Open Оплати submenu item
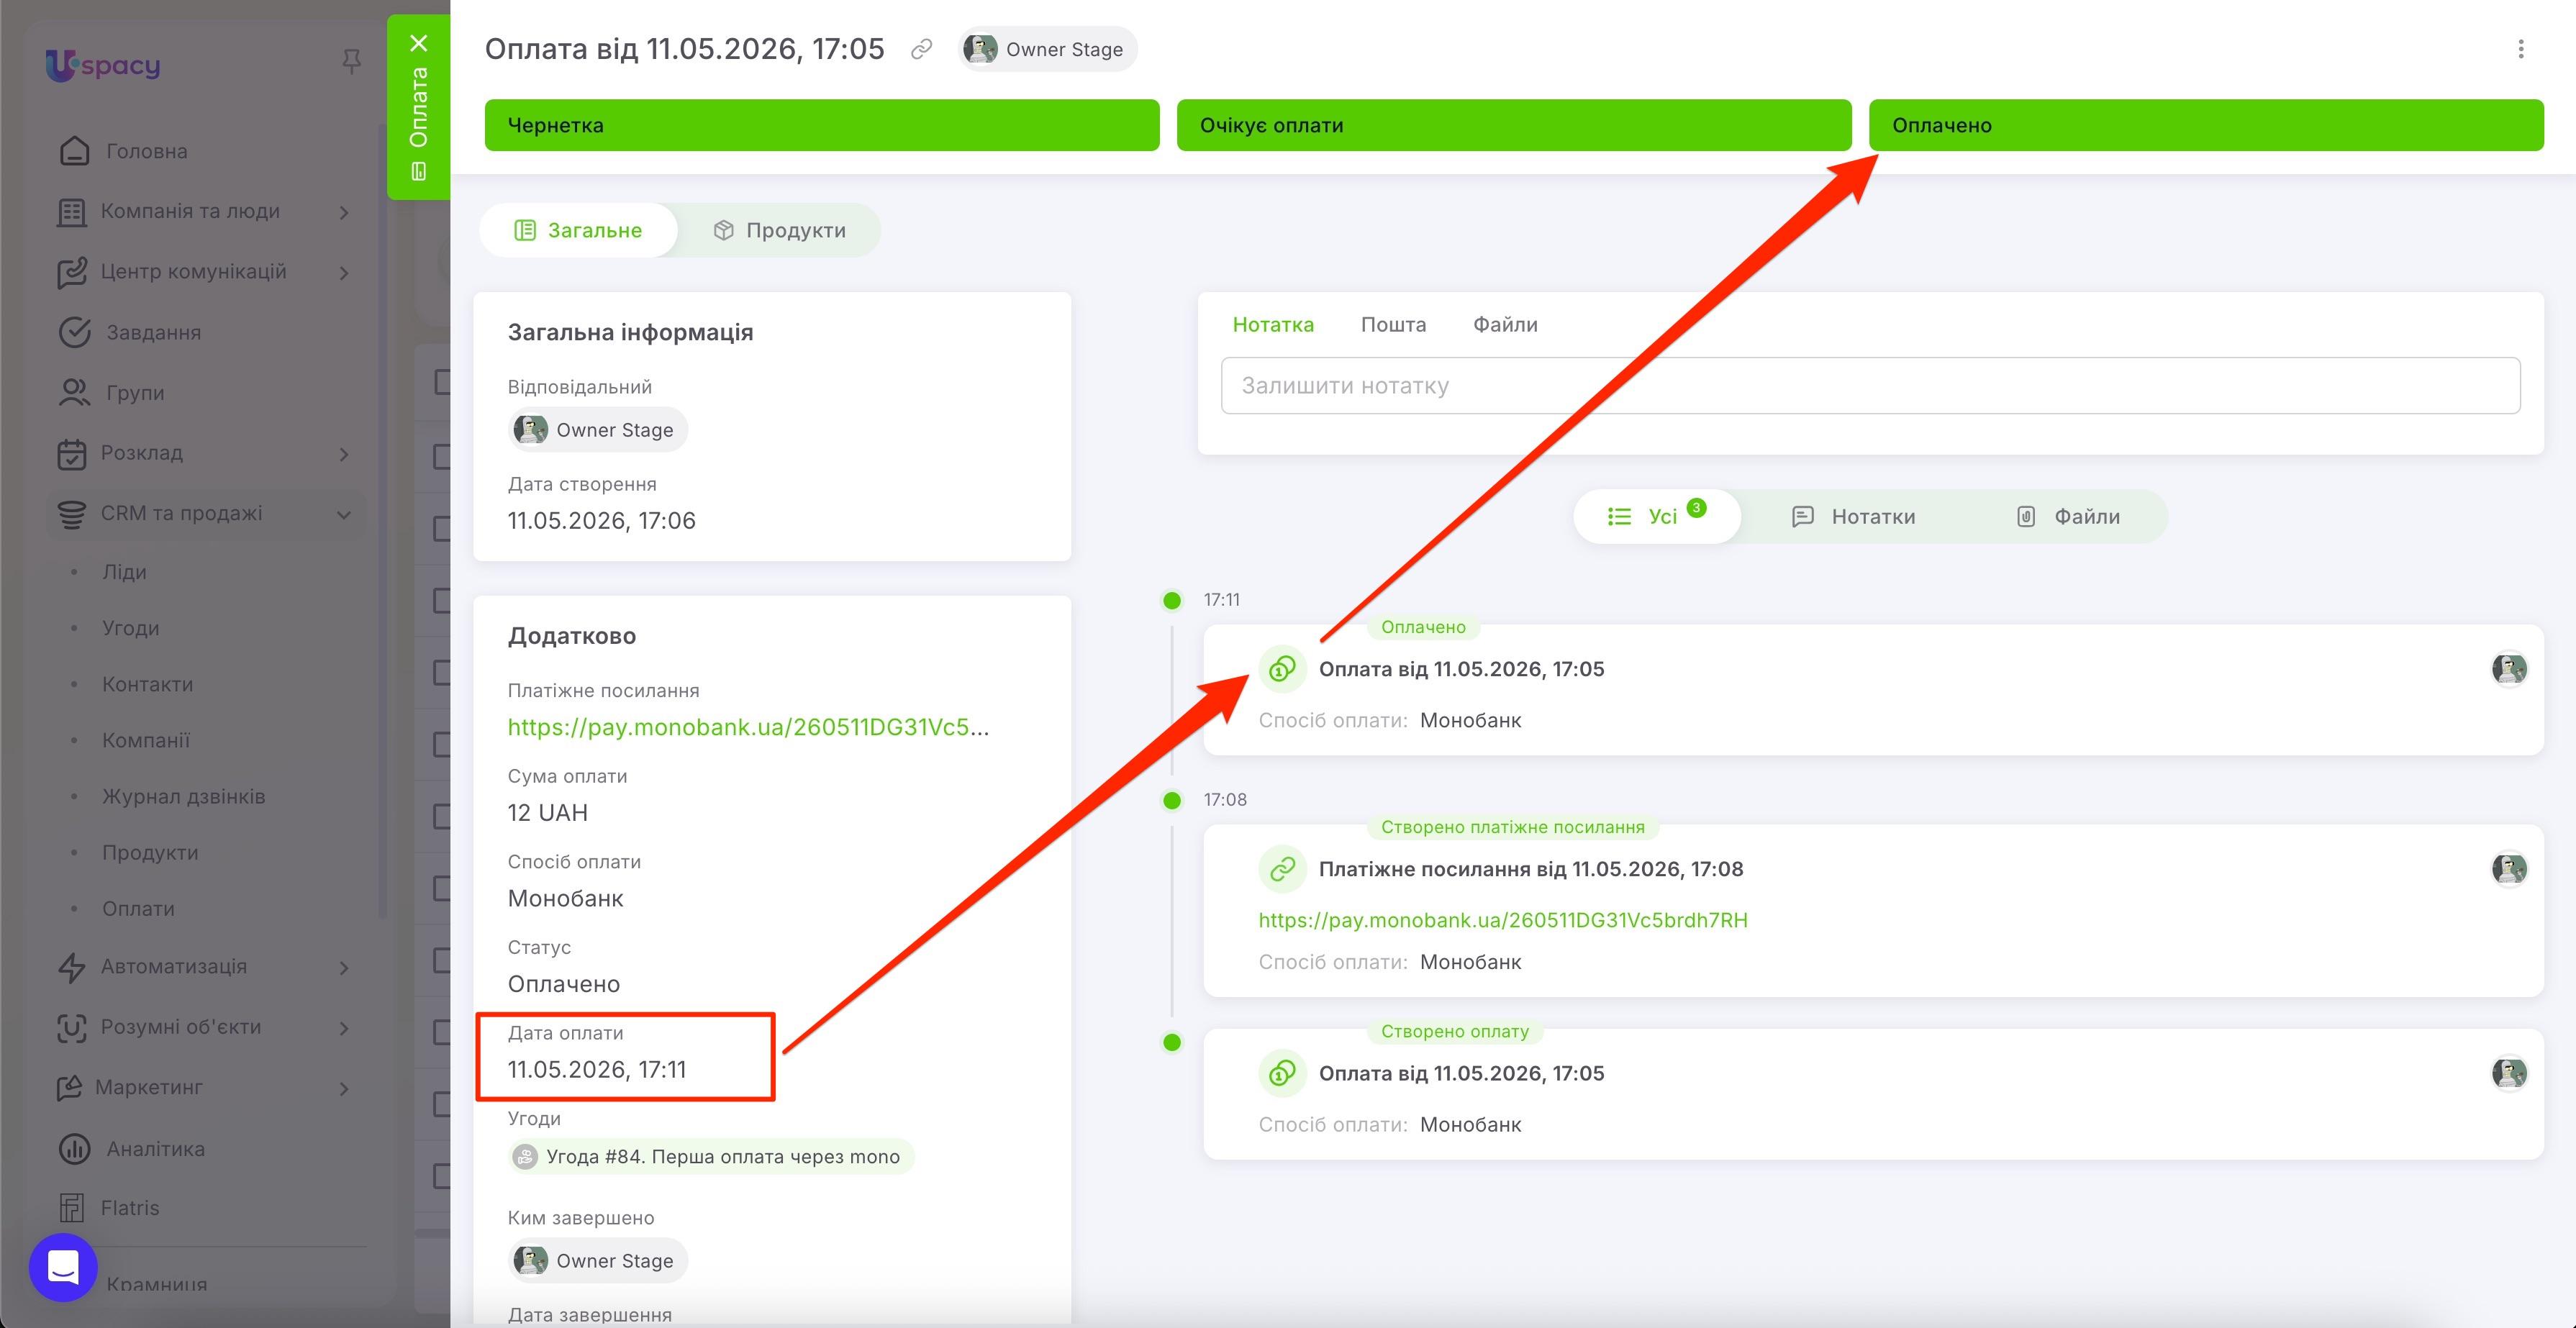Image resolution: width=2576 pixels, height=1328 pixels. click(x=138, y=908)
